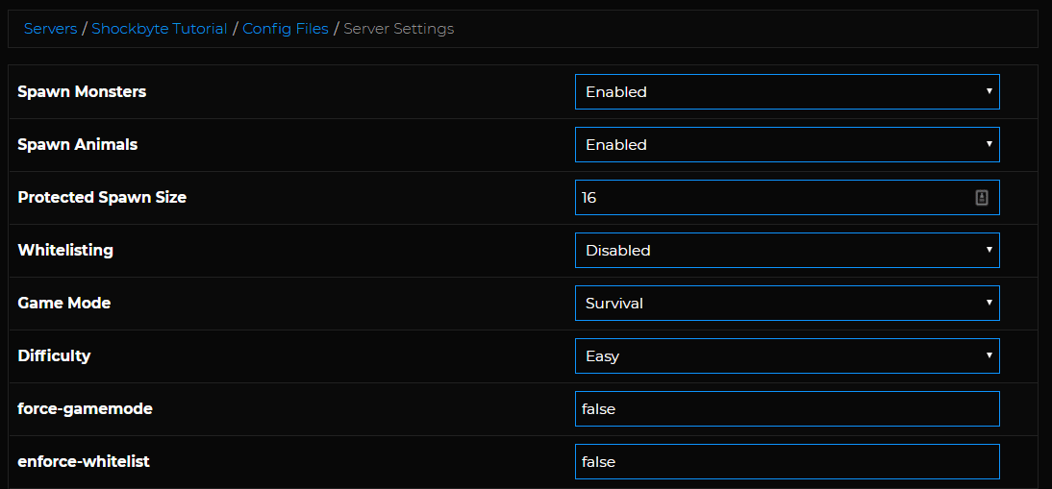Click the Server Settings breadcrumb text
This screenshot has width=1052, height=489.
pos(398,29)
